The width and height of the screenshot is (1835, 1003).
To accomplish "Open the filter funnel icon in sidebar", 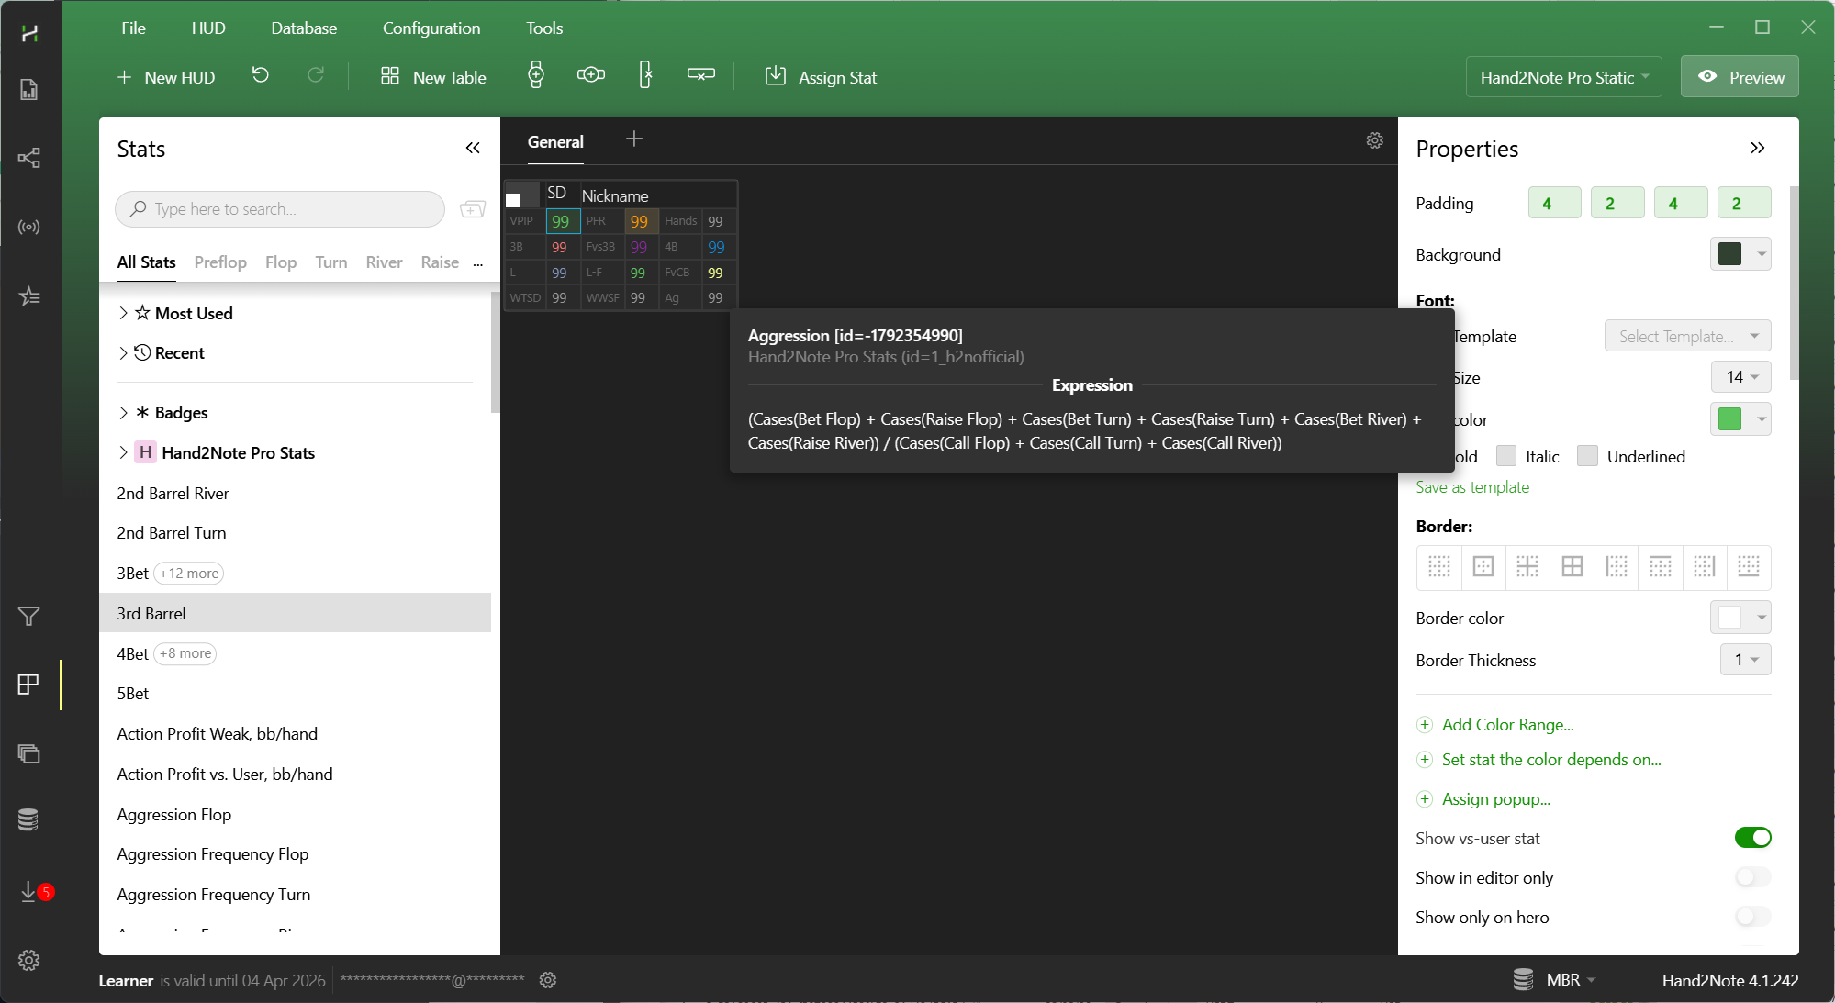I will coord(28,617).
